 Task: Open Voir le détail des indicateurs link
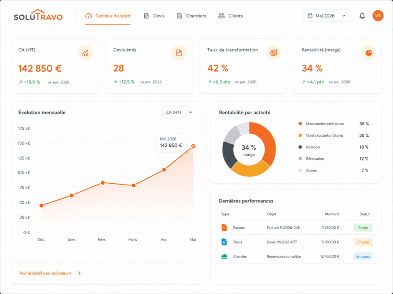(45, 273)
